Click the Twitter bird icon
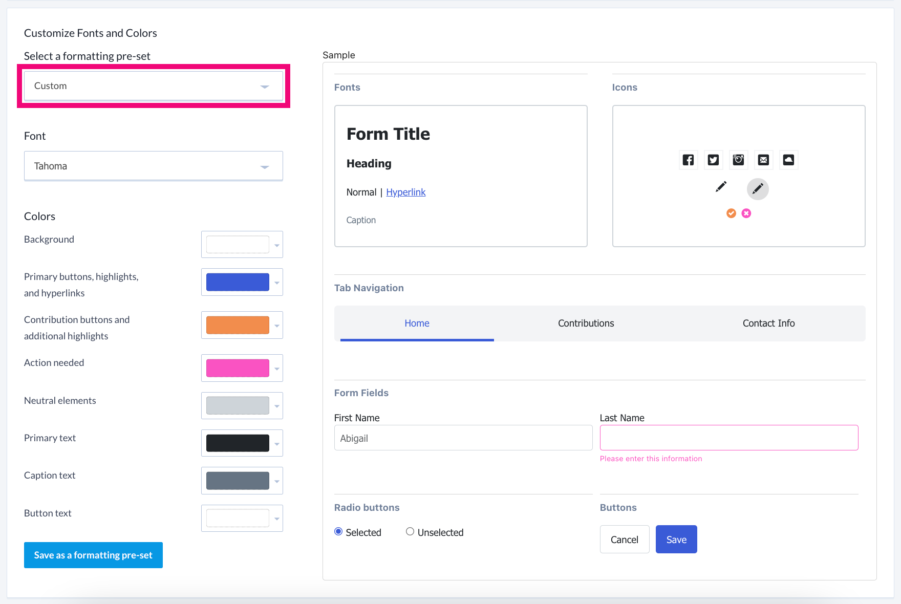The height and width of the screenshot is (604, 901). point(713,160)
